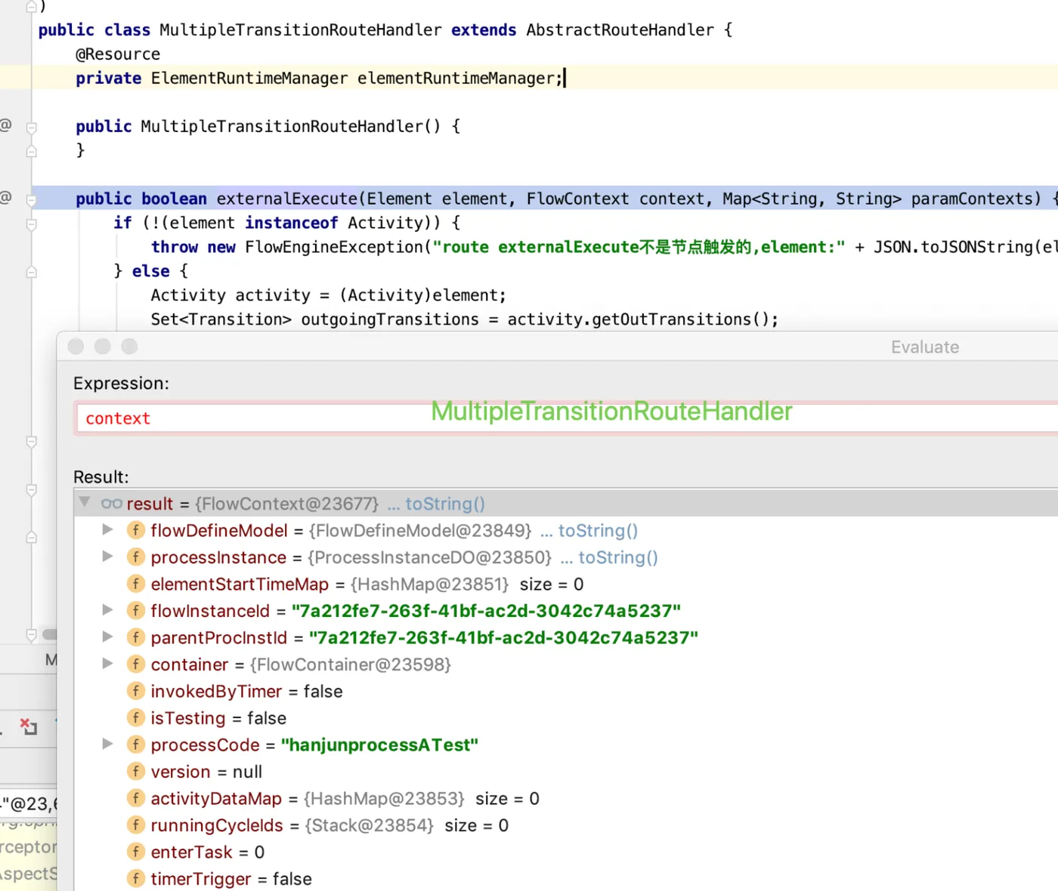The image size is (1058, 891).
Task: Click the gutter @ icon beside constructor
Action: [5, 125]
